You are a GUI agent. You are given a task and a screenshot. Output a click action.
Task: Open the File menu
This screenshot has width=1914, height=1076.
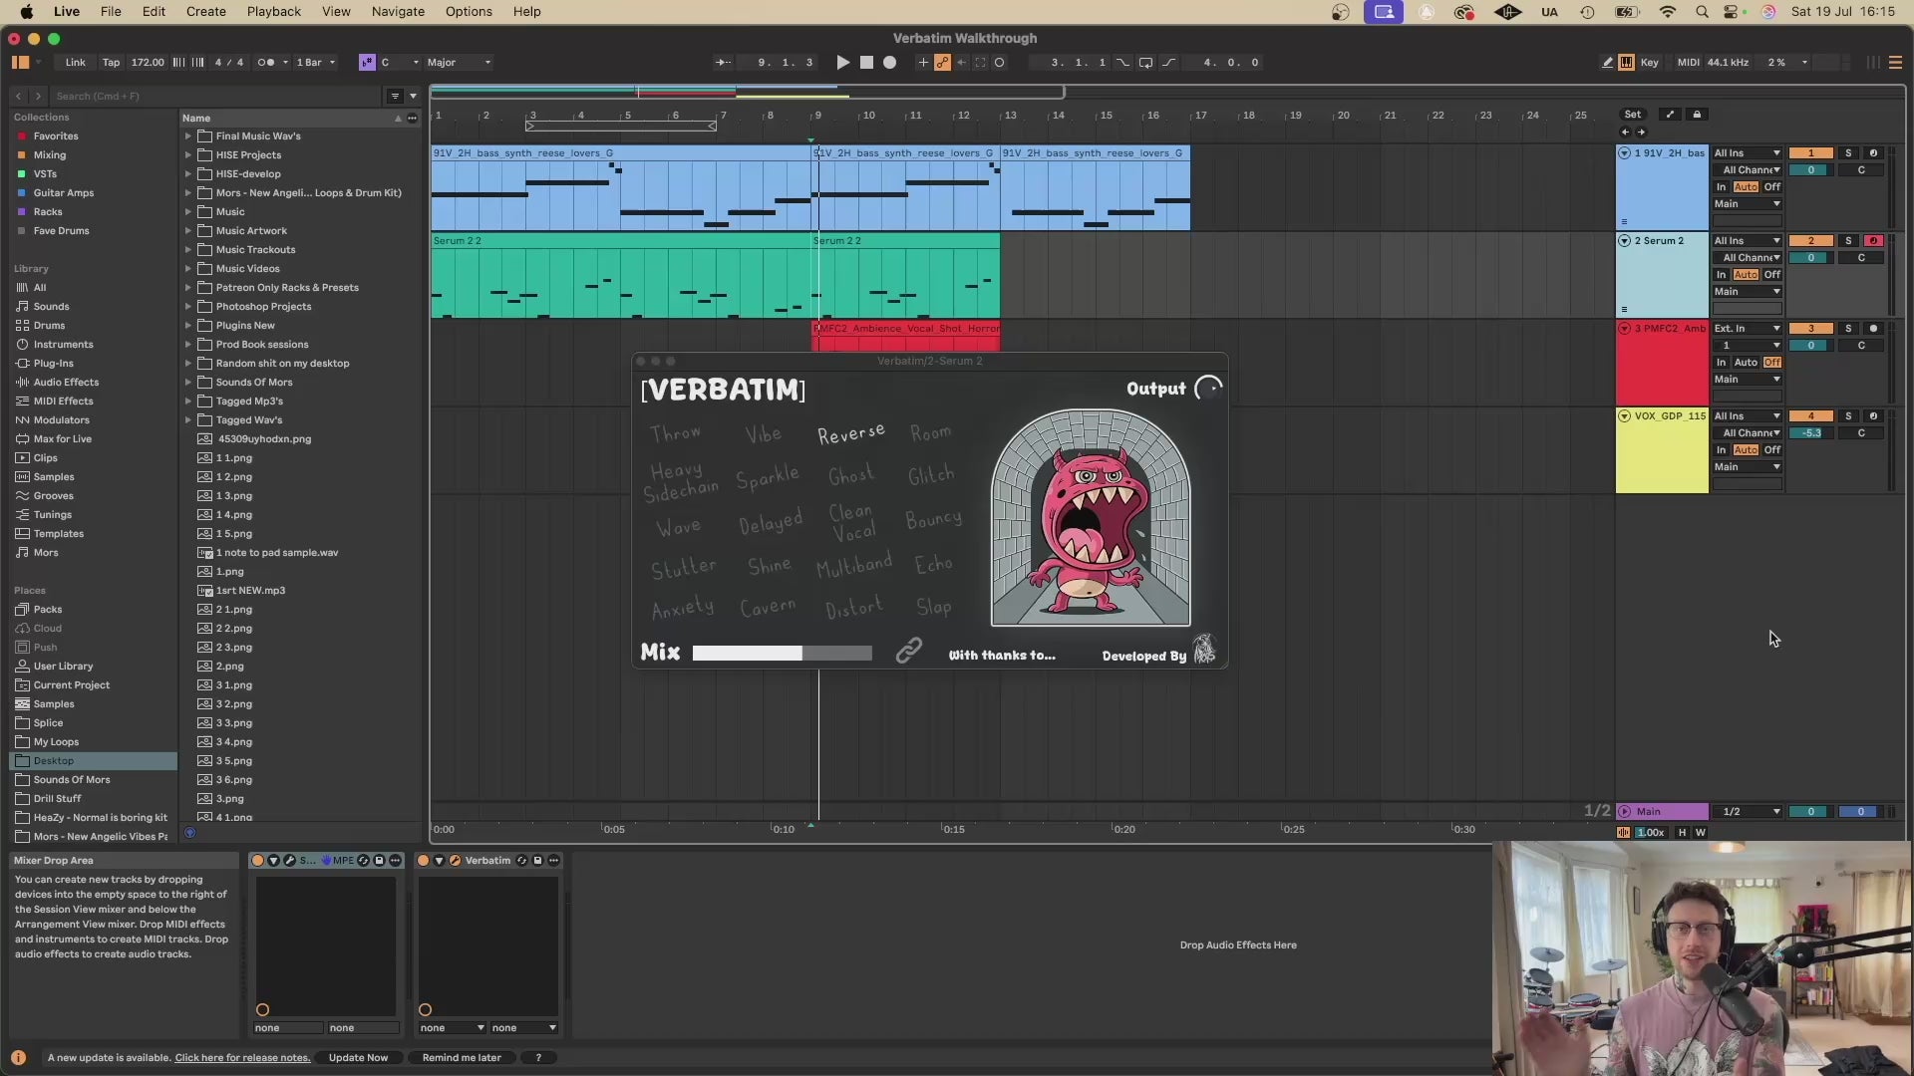pyautogui.click(x=111, y=12)
